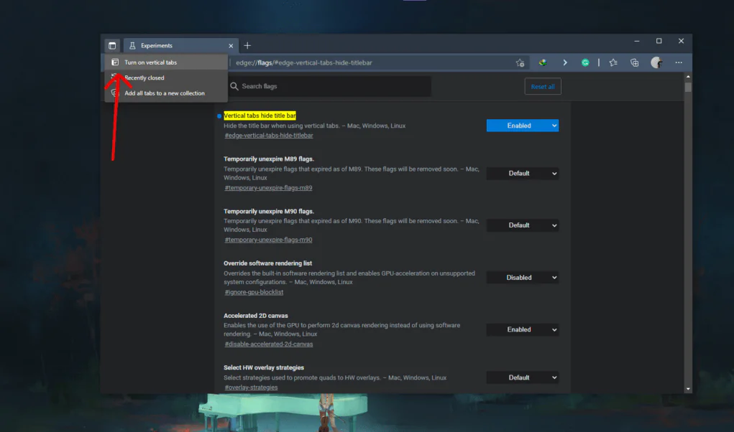Click the Reset all button
This screenshot has width=734, height=432.
click(543, 85)
